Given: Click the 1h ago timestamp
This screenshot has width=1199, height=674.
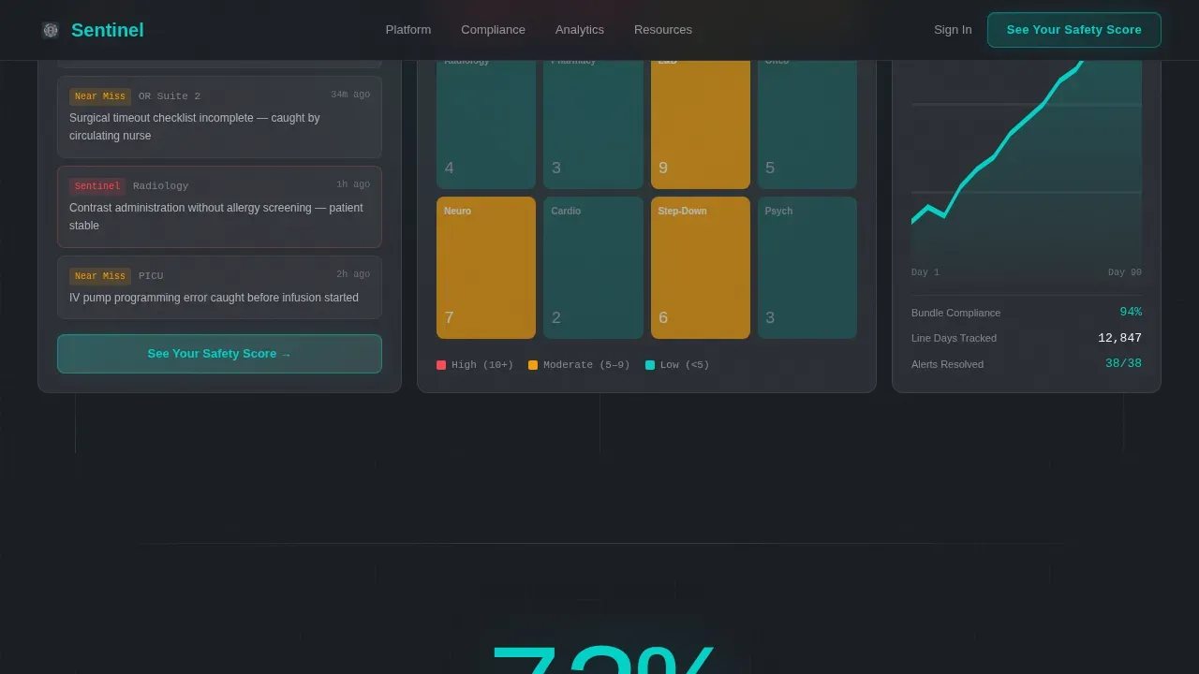Looking at the screenshot, I should (353, 184).
